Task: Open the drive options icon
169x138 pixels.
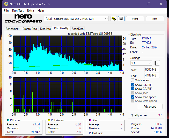Action: (114, 19)
